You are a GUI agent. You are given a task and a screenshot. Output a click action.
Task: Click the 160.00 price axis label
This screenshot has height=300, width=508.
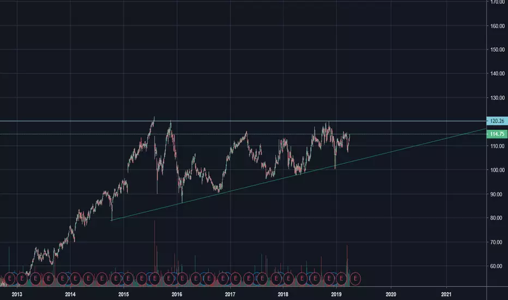click(x=497, y=26)
